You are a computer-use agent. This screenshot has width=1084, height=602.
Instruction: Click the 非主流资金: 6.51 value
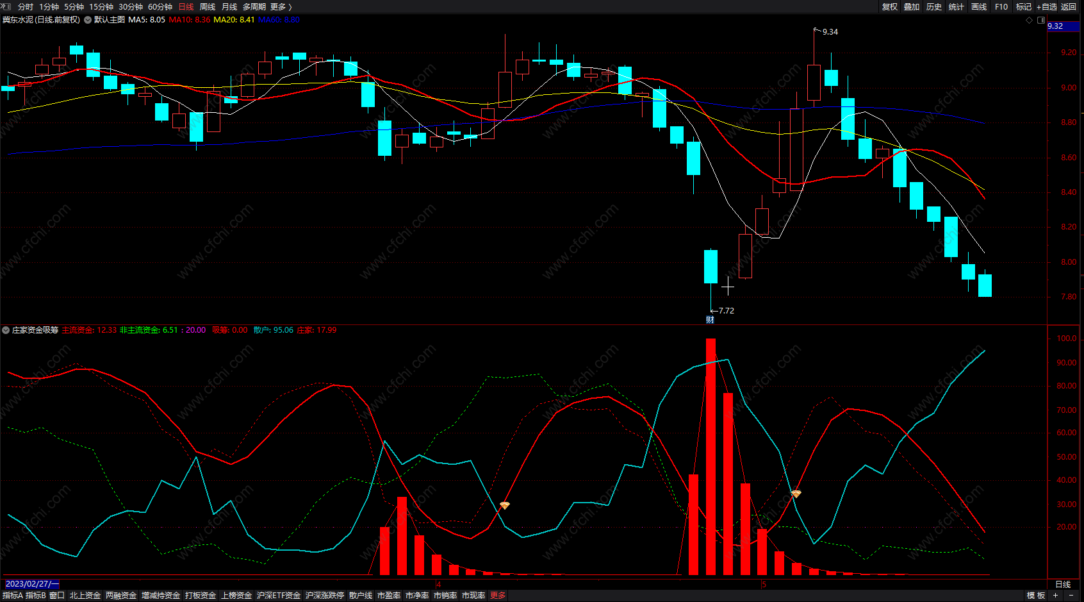coord(149,330)
